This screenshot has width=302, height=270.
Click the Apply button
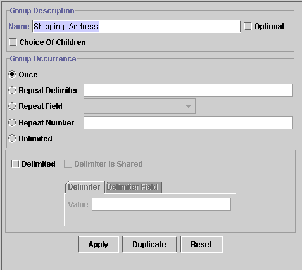pyautogui.click(x=98, y=244)
